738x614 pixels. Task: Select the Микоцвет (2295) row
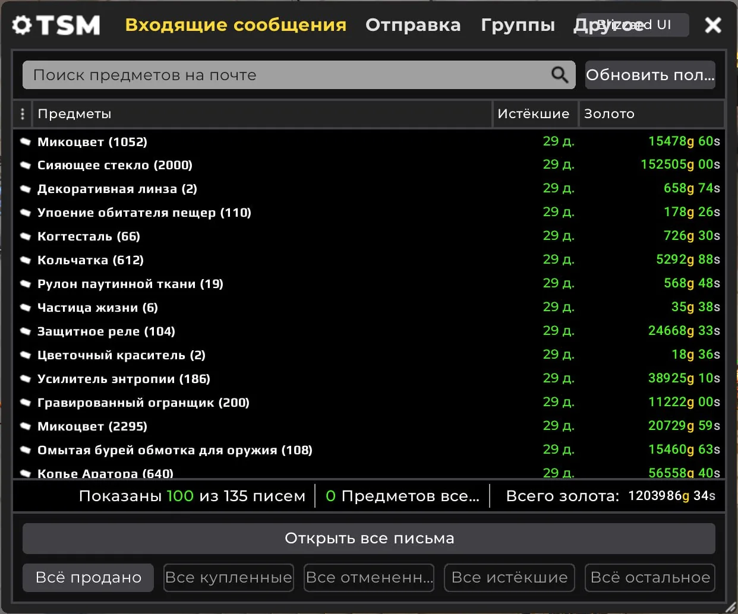[x=369, y=426]
